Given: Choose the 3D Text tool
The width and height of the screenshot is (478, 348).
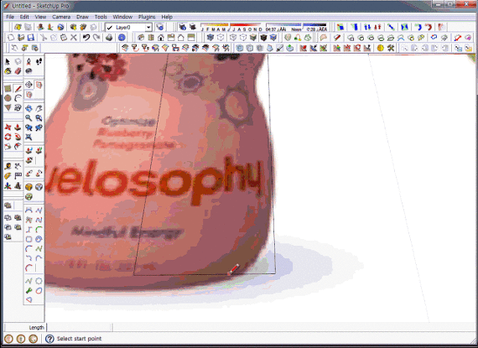Looking at the screenshot, I should point(18,185).
